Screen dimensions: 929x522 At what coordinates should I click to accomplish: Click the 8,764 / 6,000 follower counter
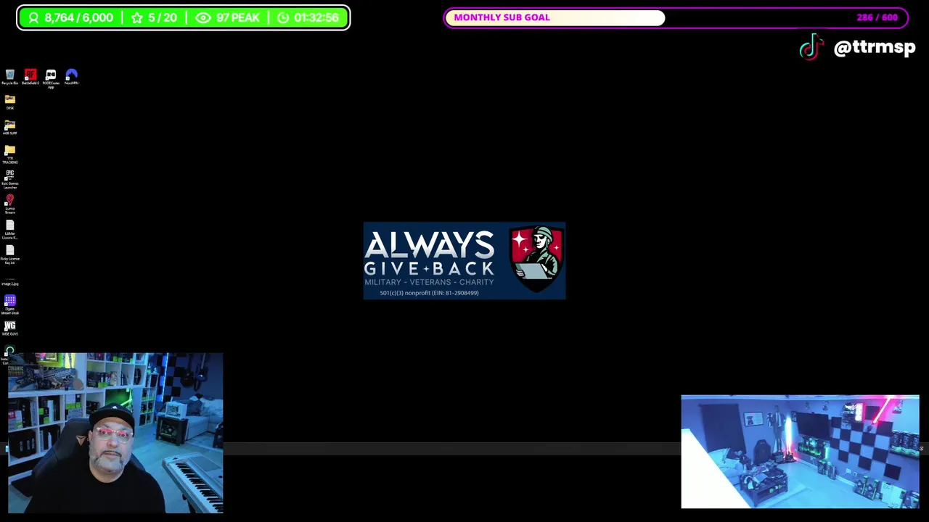click(70, 17)
